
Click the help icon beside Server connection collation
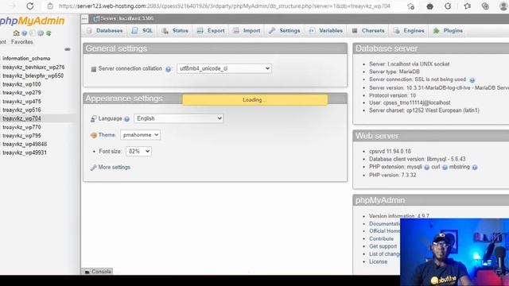pos(168,69)
